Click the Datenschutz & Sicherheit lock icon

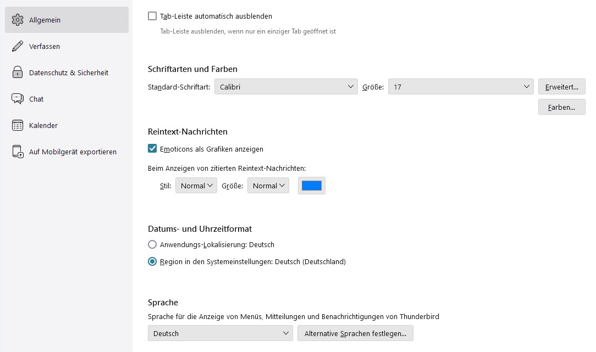pos(18,72)
